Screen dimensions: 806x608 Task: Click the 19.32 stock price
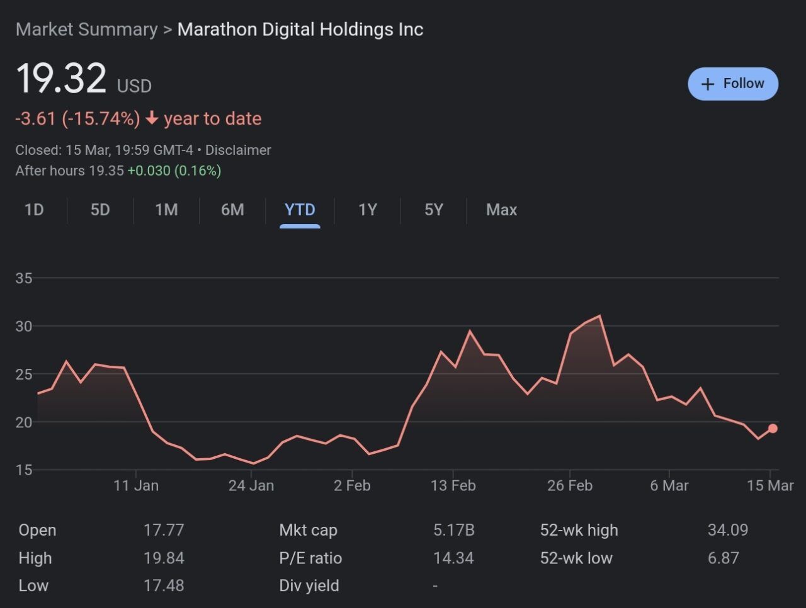coord(61,79)
